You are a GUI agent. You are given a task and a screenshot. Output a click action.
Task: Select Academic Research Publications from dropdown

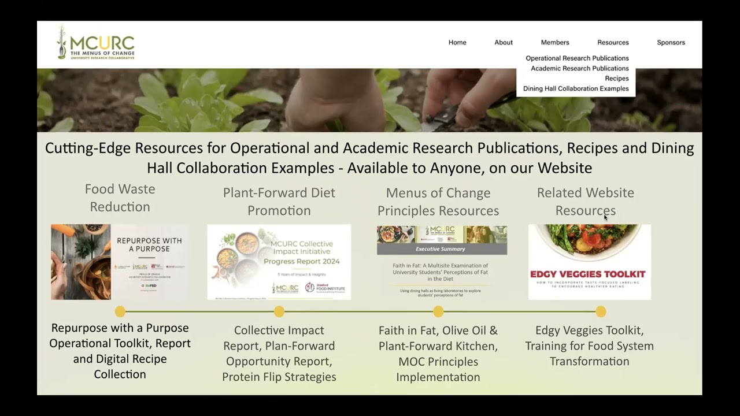click(580, 68)
